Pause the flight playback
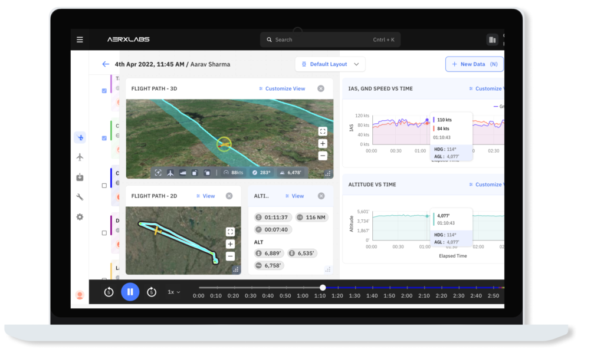 130,292
